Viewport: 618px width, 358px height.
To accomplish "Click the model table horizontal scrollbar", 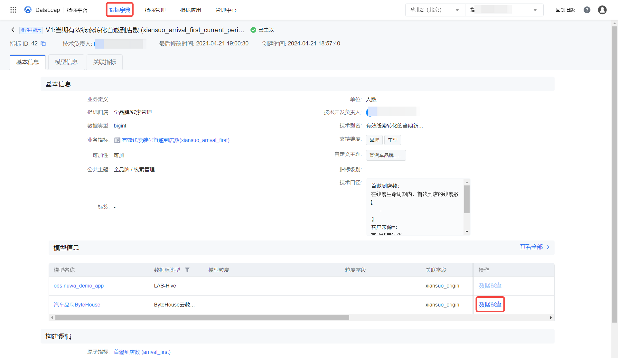I will pyautogui.click(x=202, y=318).
